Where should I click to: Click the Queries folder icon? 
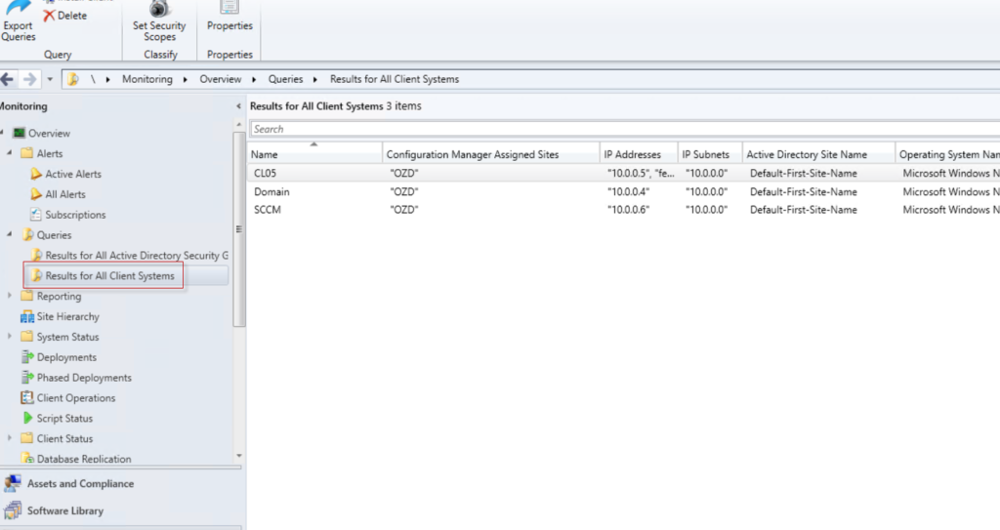27,234
